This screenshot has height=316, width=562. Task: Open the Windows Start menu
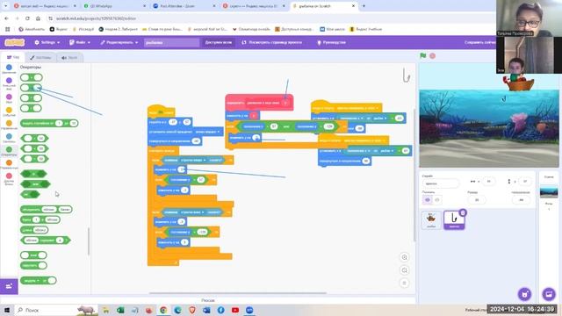pyautogui.click(x=7, y=310)
